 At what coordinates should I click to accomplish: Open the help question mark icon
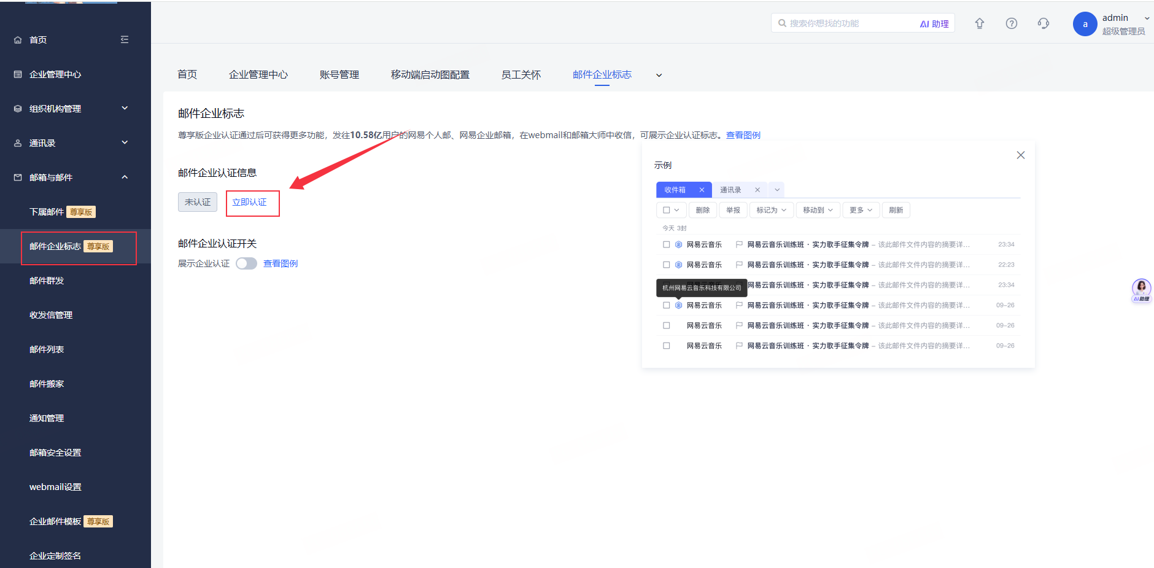click(x=1012, y=23)
